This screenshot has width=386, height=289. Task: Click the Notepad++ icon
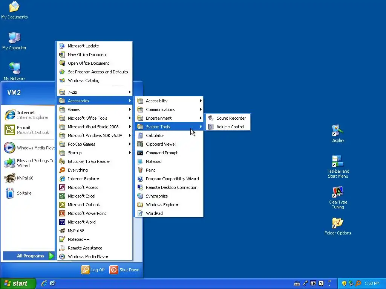pyautogui.click(x=62, y=239)
